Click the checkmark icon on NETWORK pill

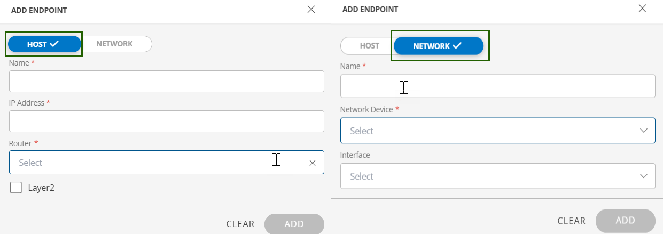[x=457, y=46]
